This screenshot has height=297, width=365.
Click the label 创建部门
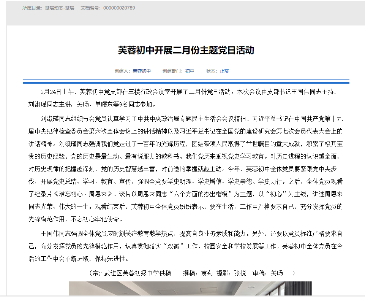172,71
